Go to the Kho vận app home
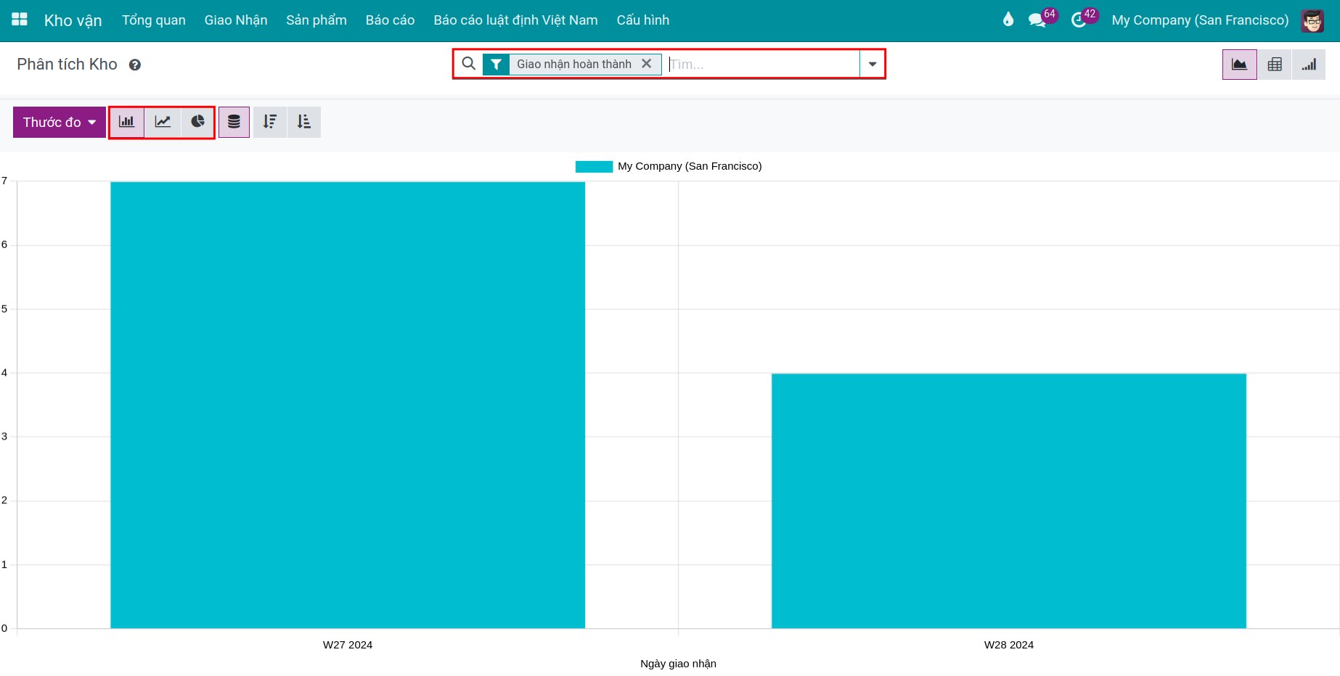Screen dimensions: 1340x676 click(73, 20)
